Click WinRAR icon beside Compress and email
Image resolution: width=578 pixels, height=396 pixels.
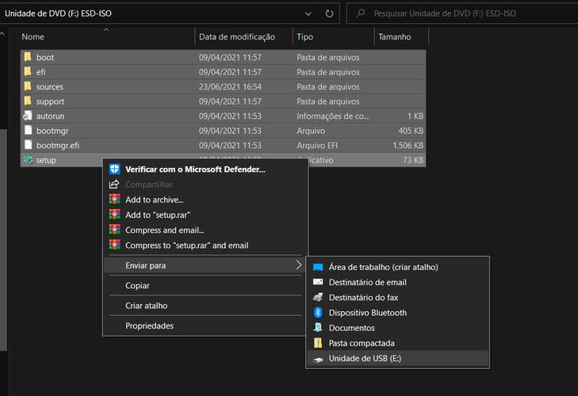click(115, 230)
